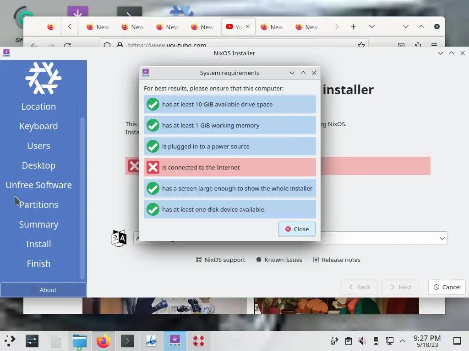The image size is (469, 351).
Task: Click the green check beside 1 GiB working memory
Action: [153, 125]
